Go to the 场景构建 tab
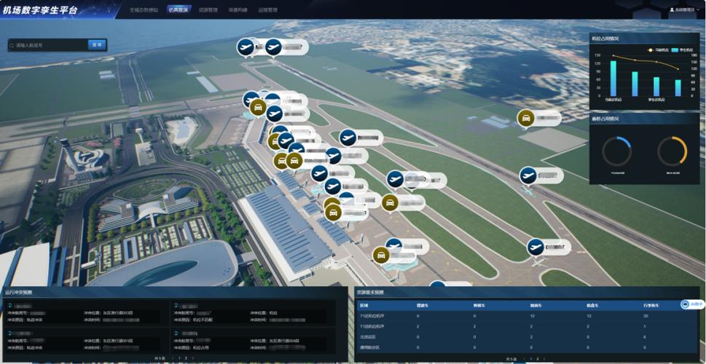Viewport: 706px width, 364px height. click(x=238, y=9)
